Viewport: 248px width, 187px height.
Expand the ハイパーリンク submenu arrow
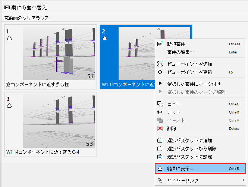pyautogui.click(x=243, y=180)
